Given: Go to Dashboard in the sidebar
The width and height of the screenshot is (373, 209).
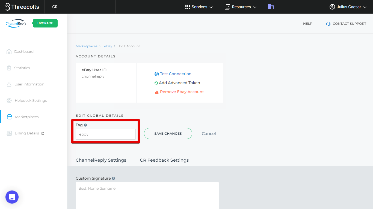Looking at the screenshot, I should click(x=20, y=51).
